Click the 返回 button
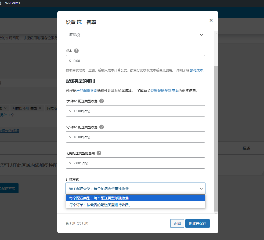The height and width of the screenshot is (240, 264). [177, 223]
